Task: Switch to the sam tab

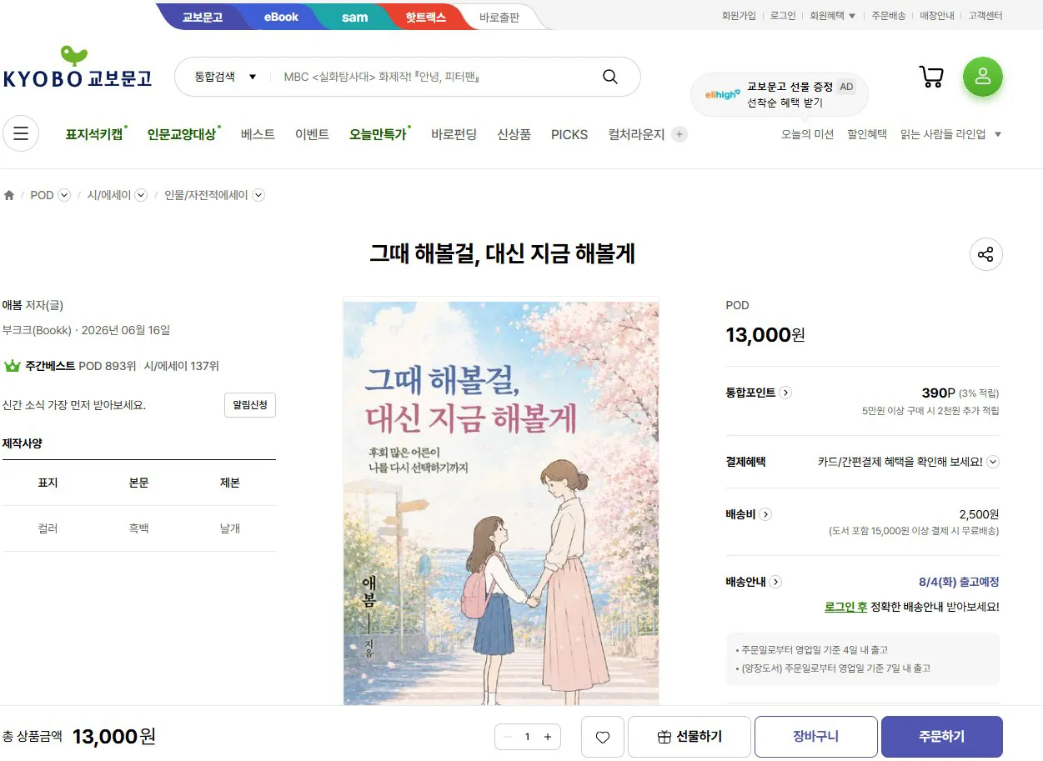Action: pyautogui.click(x=354, y=17)
